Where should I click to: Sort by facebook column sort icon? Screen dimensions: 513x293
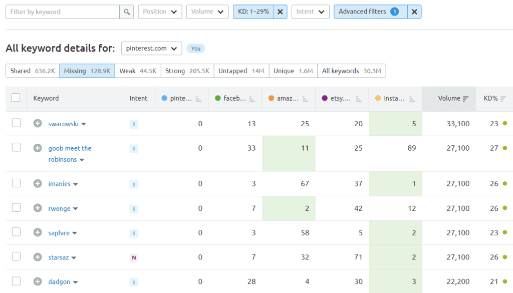pos(251,99)
